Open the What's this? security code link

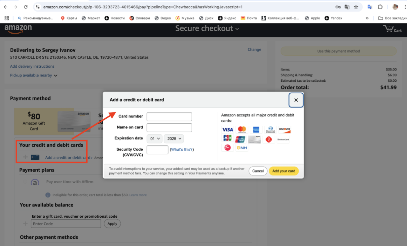(x=182, y=150)
